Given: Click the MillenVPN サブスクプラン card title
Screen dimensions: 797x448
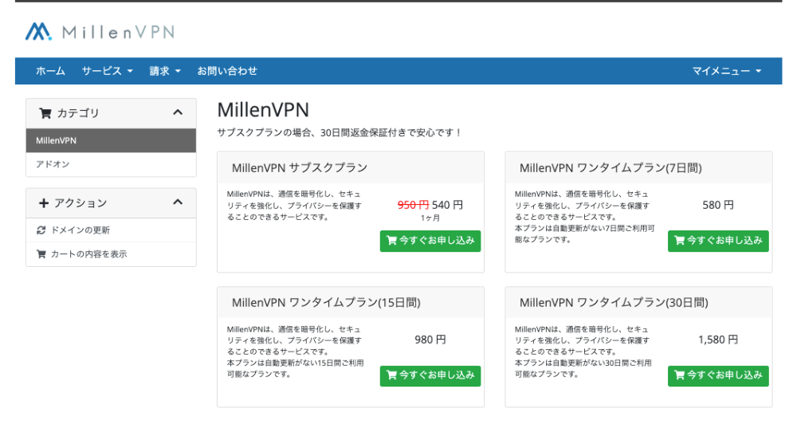Looking at the screenshot, I should [x=299, y=168].
